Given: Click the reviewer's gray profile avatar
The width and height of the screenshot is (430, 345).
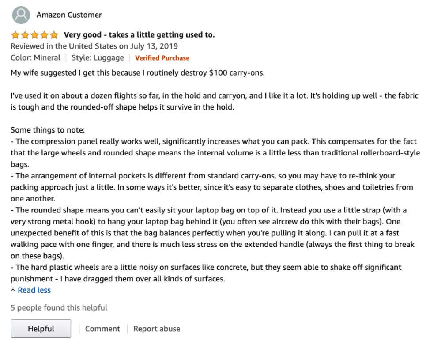Looking at the screenshot, I should (21, 15).
